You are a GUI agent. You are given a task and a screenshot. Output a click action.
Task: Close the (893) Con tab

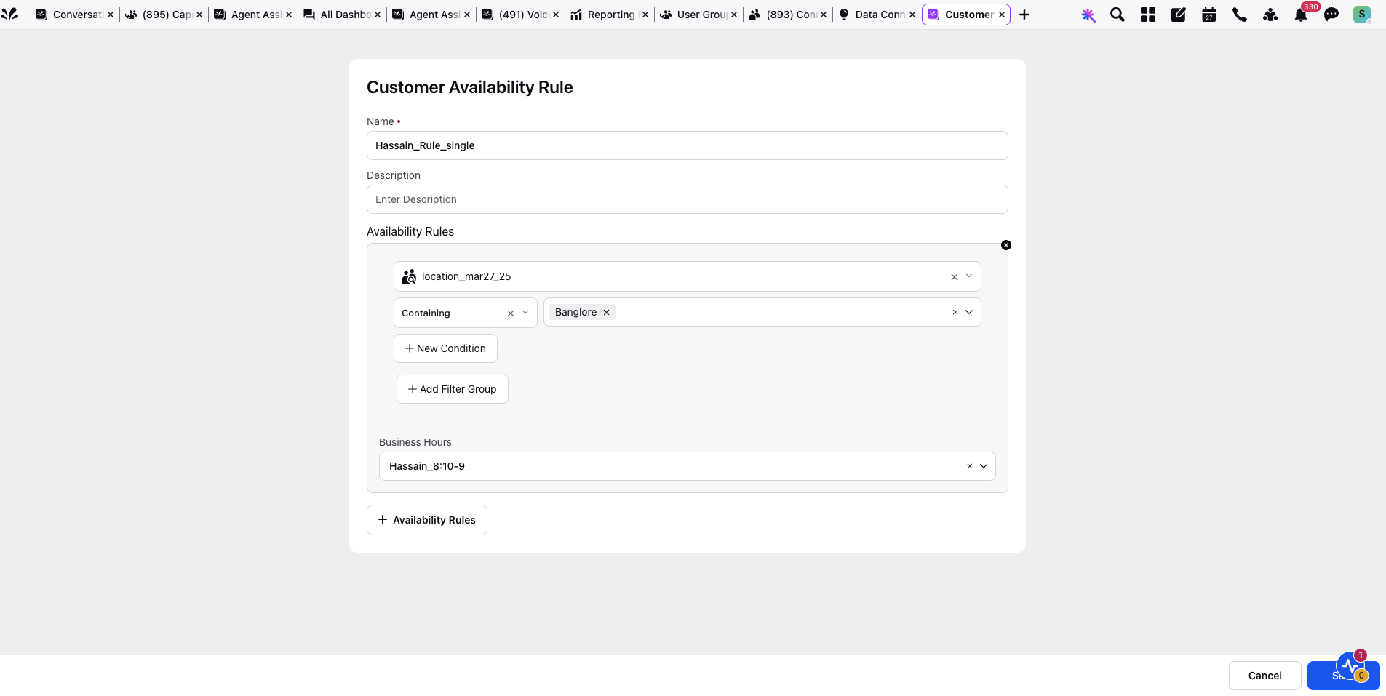point(824,15)
